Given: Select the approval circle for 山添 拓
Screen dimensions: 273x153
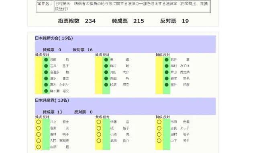Looking at the screenshot, I should pos(39,147).
